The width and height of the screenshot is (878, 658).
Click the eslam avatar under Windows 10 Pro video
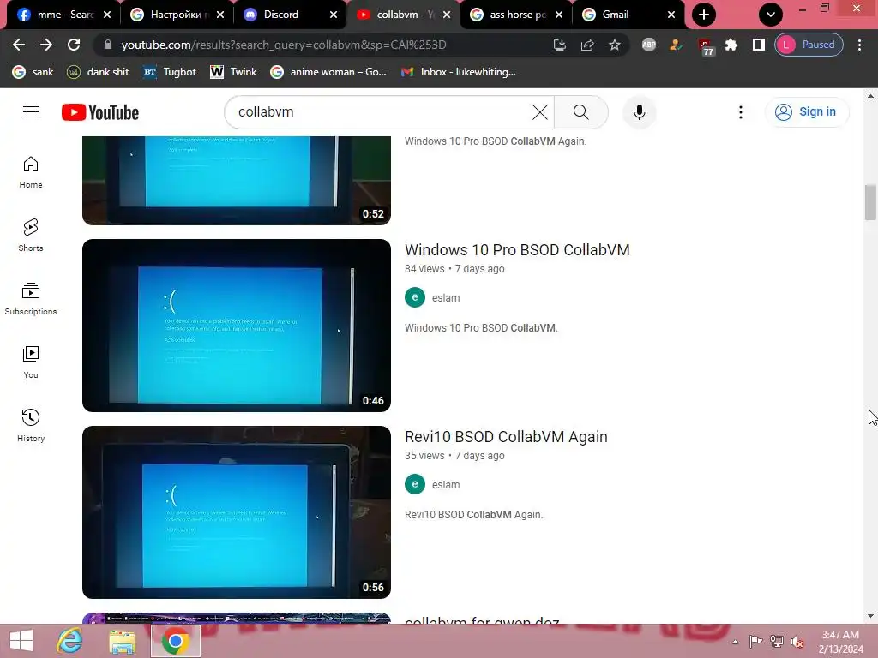(x=415, y=297)
